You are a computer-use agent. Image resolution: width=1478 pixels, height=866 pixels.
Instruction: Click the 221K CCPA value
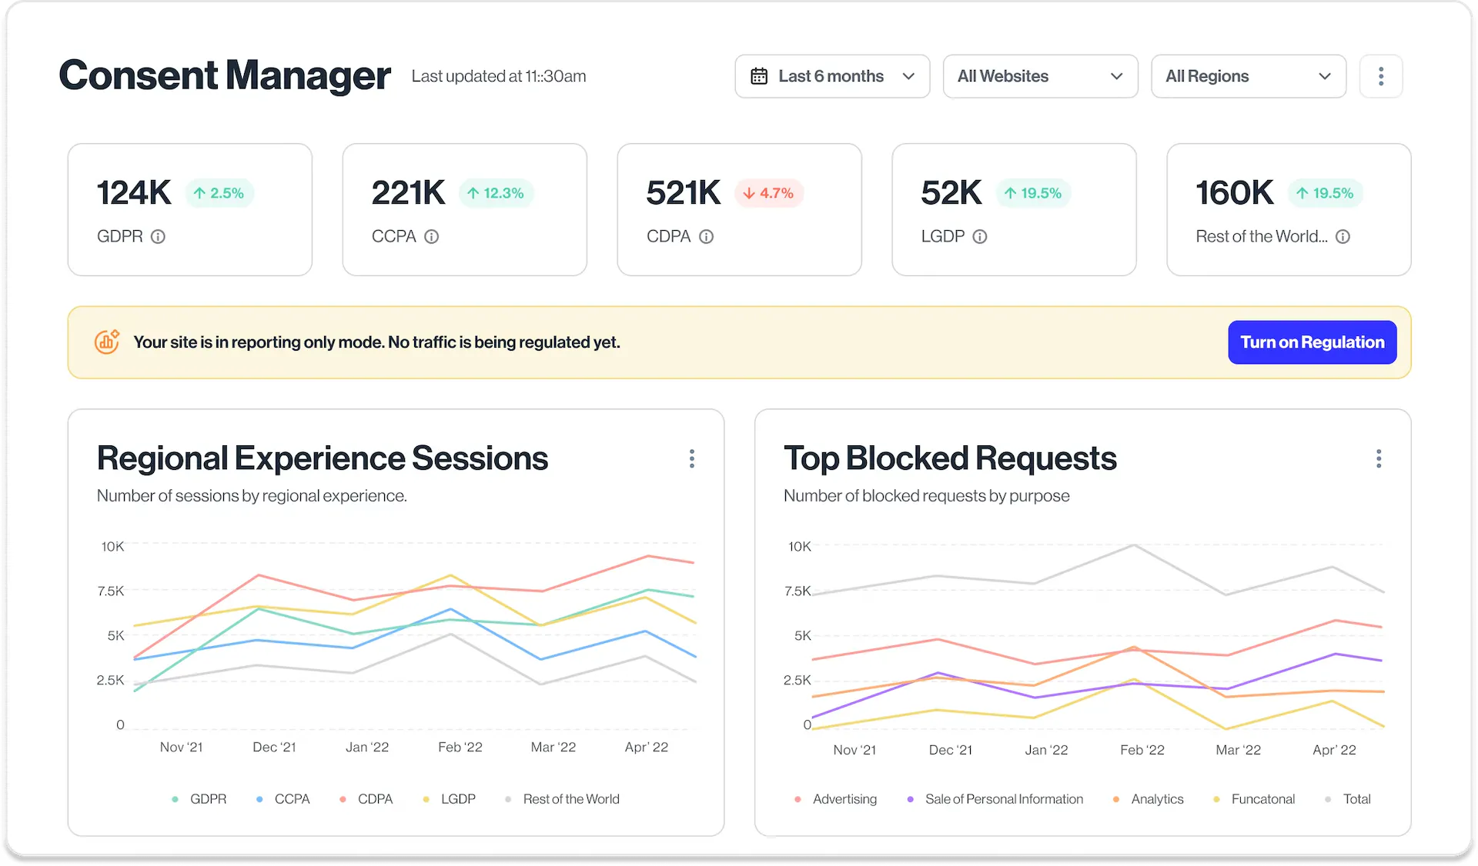[409, 193]
